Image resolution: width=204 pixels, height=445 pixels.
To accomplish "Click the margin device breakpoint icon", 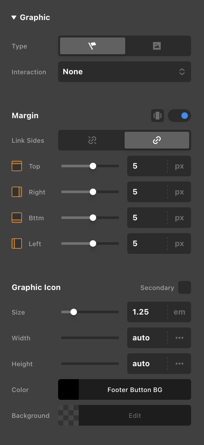I will point(158,116).
